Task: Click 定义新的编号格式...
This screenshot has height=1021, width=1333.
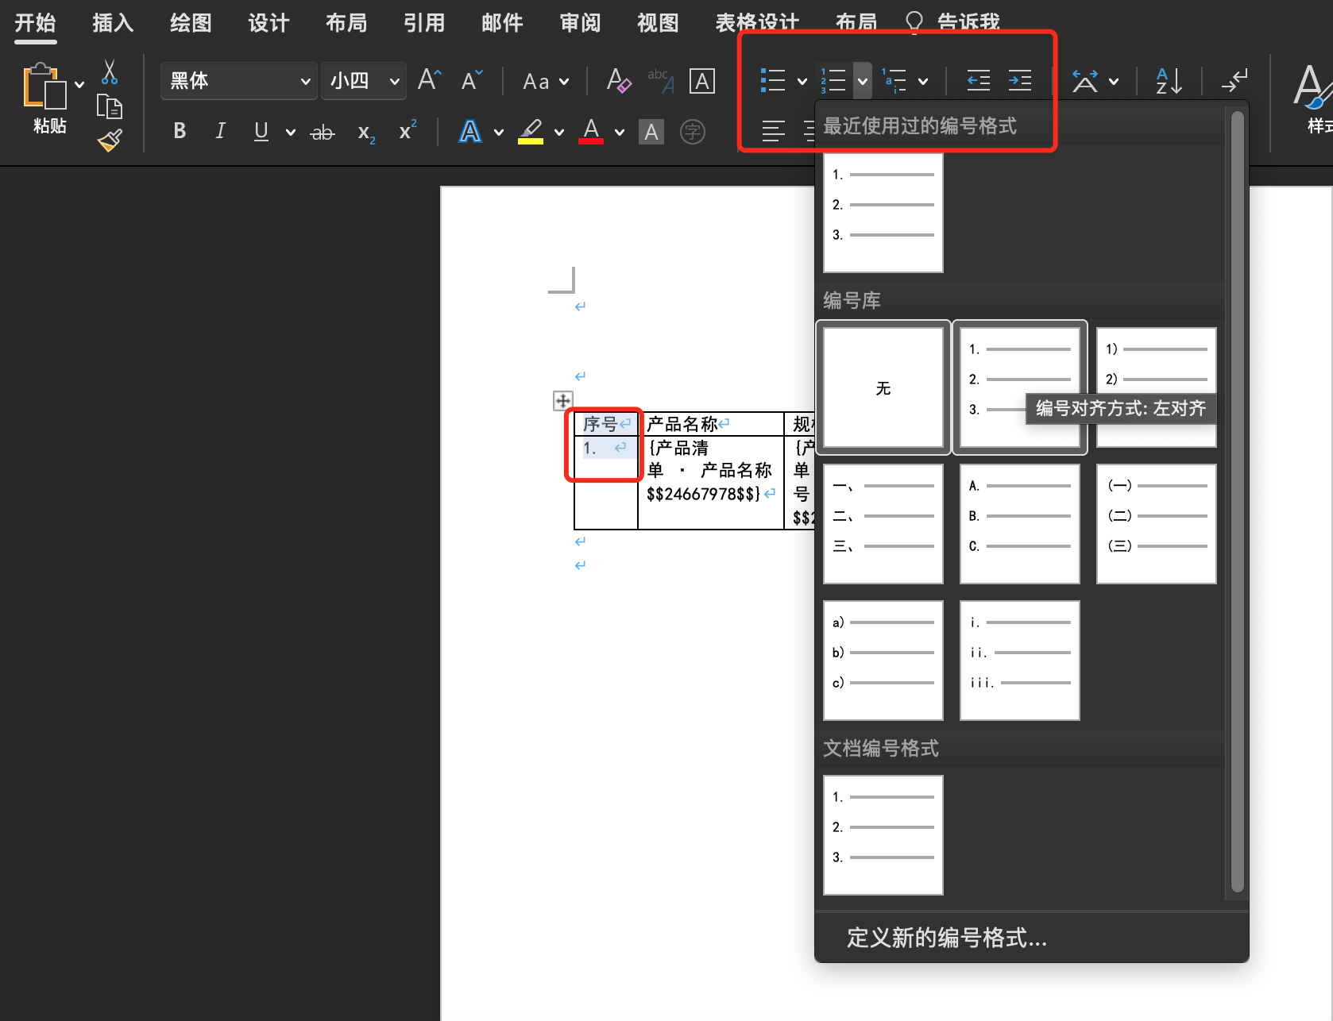Action: click(947, 938)
